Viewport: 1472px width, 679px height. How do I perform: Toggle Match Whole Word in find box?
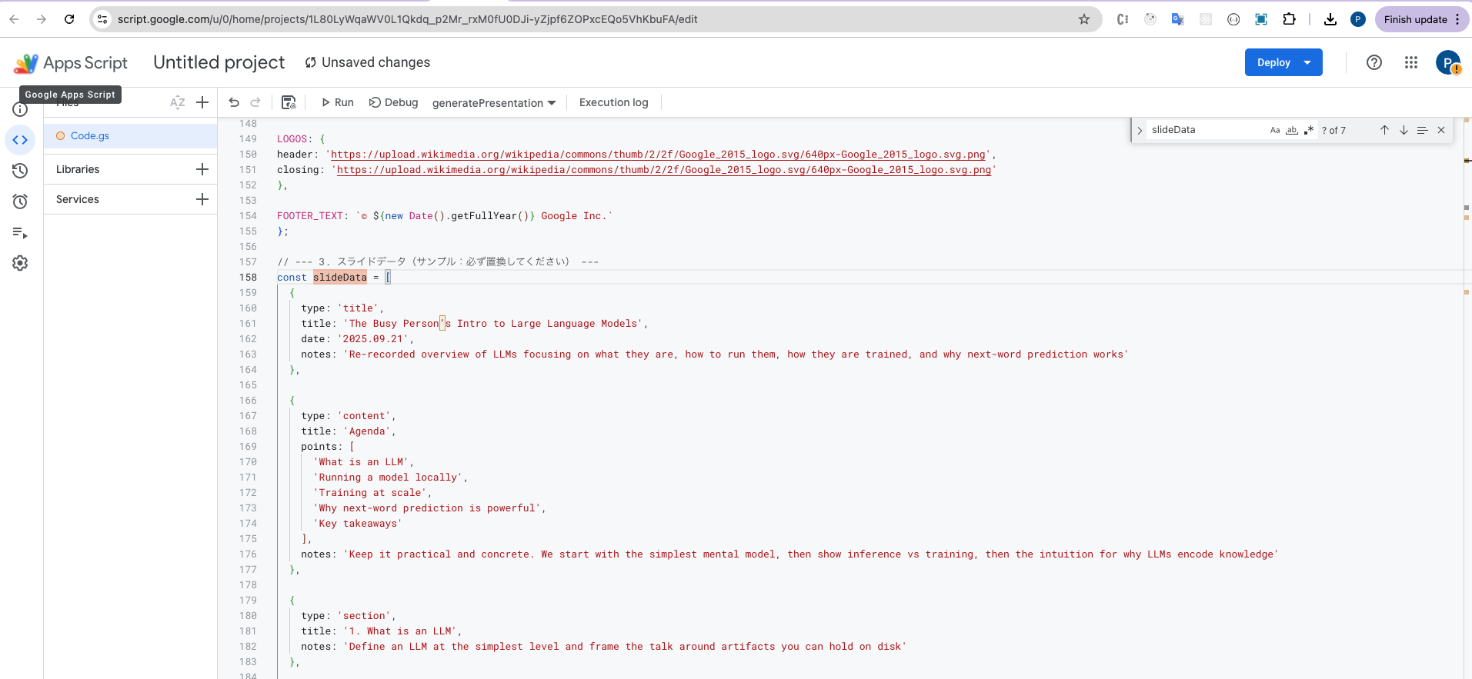[1292, 130]
